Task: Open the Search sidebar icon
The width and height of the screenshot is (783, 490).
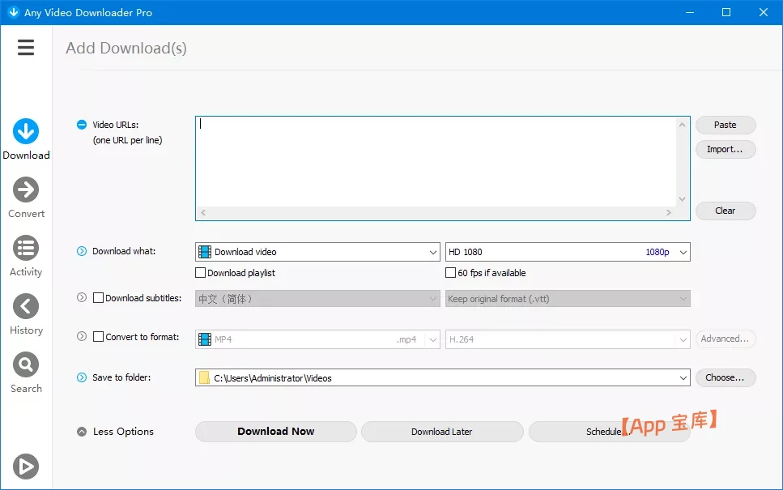Action: coord(26,365)
